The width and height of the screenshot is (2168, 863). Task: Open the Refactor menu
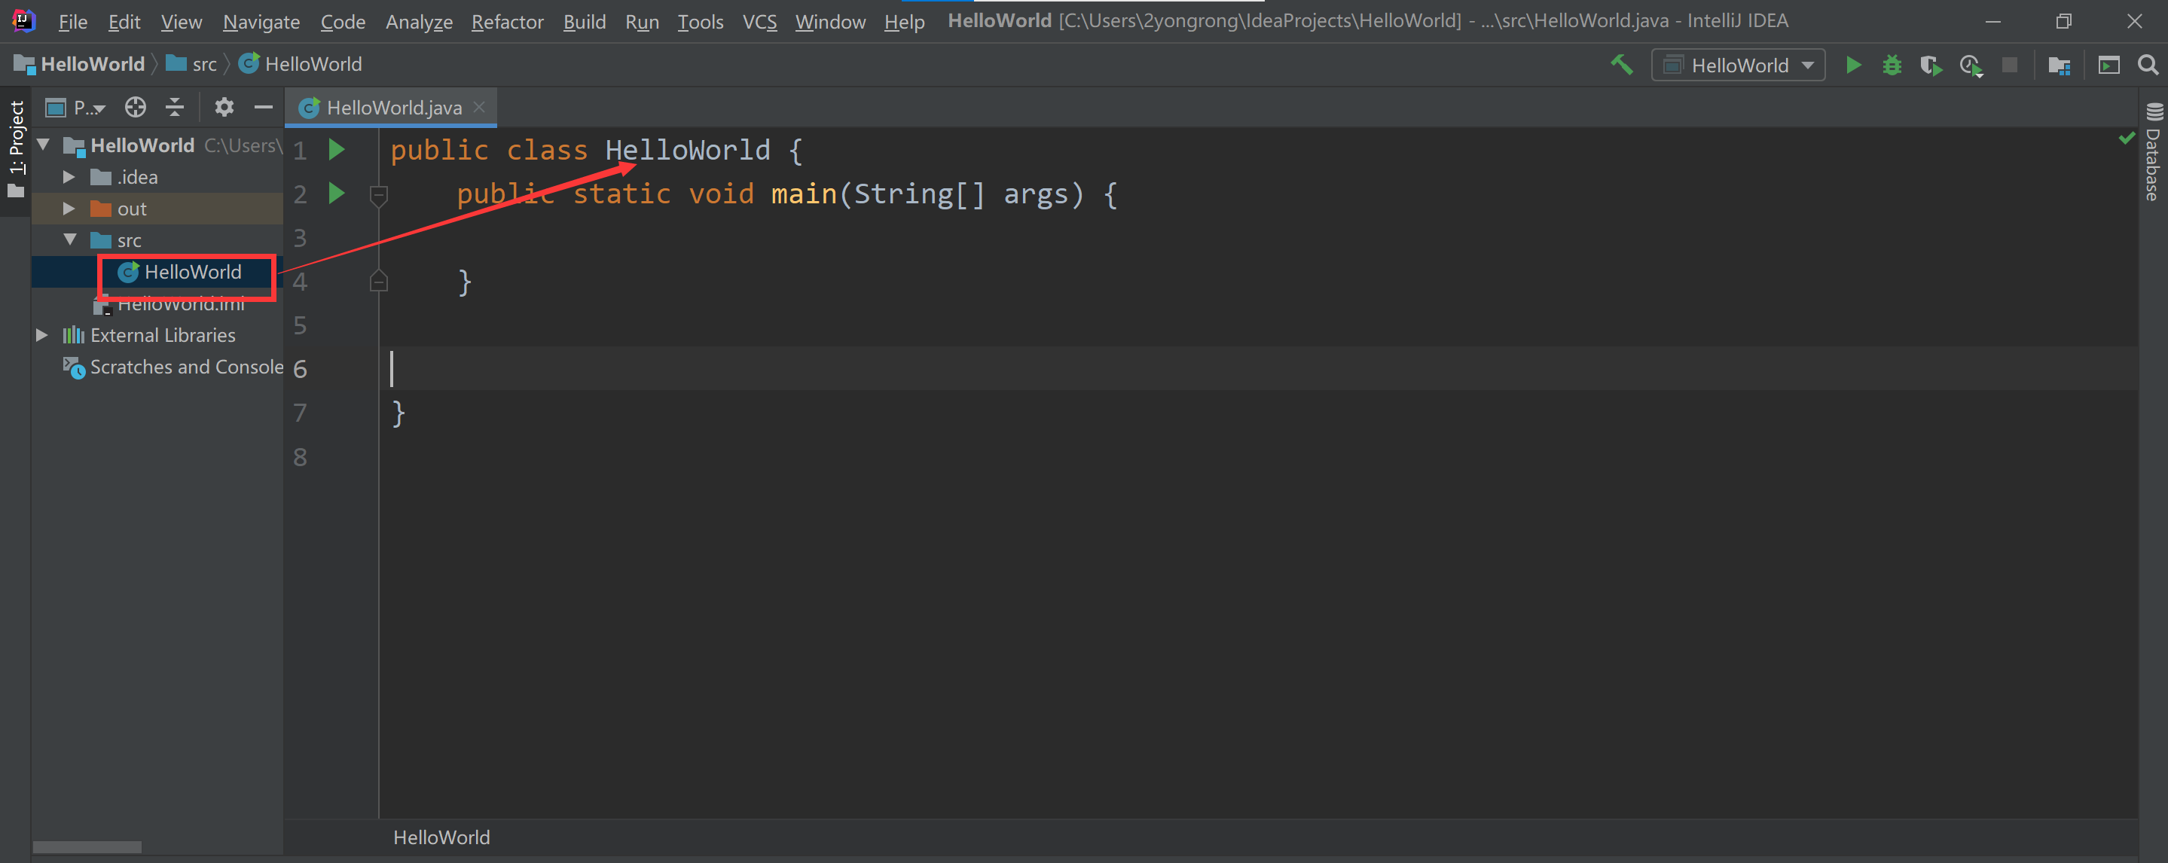click(x=507, y=21)
